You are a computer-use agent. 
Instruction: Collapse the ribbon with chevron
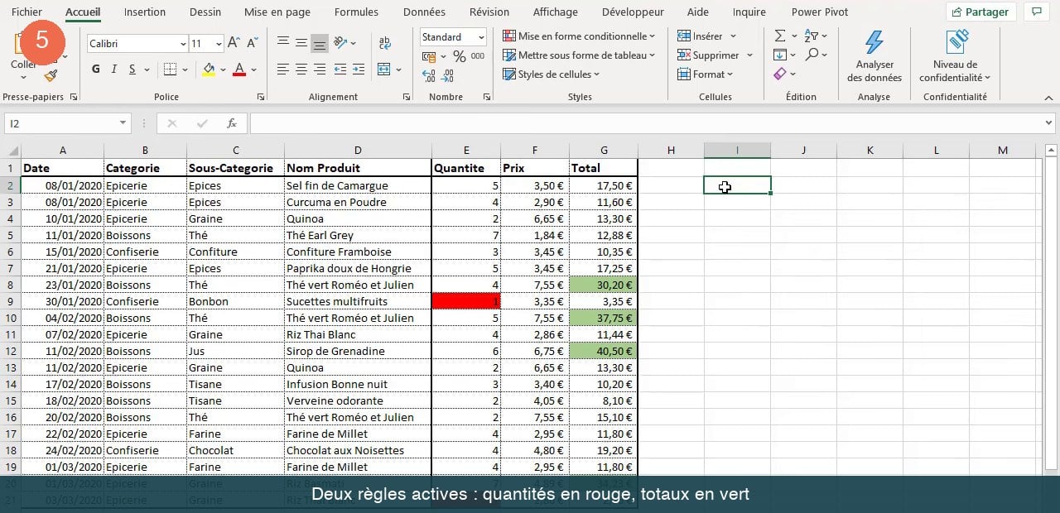point(1048,97)
